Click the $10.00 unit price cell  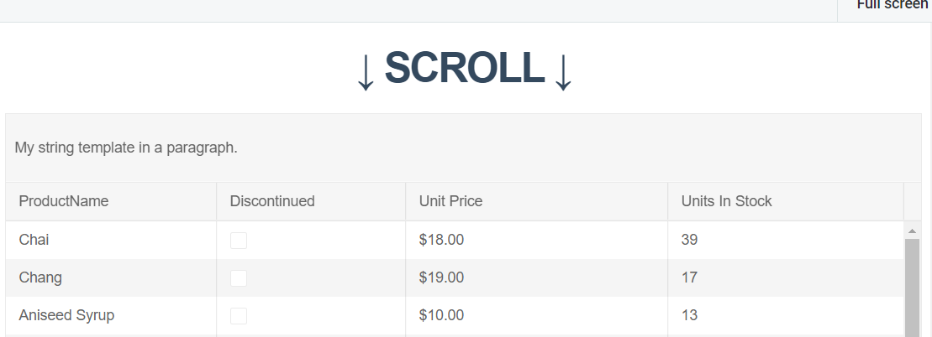coord(441,315)
